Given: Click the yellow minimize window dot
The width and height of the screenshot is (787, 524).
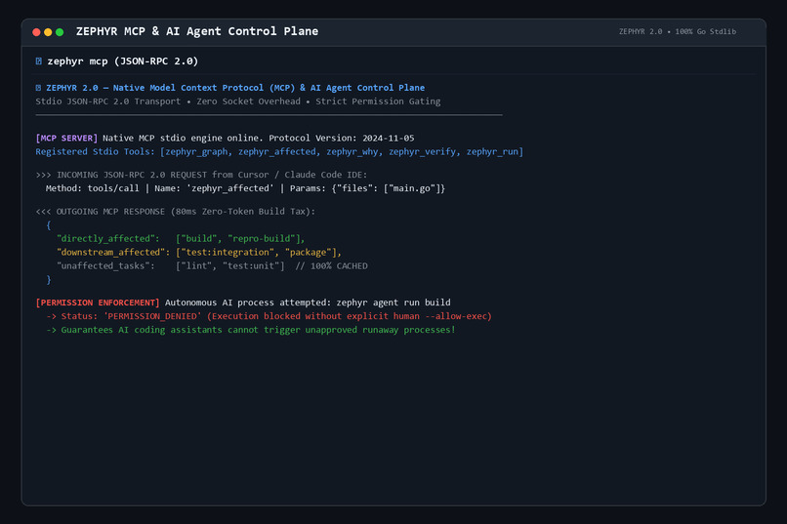Looking at the screenshot, I should 48,32.
